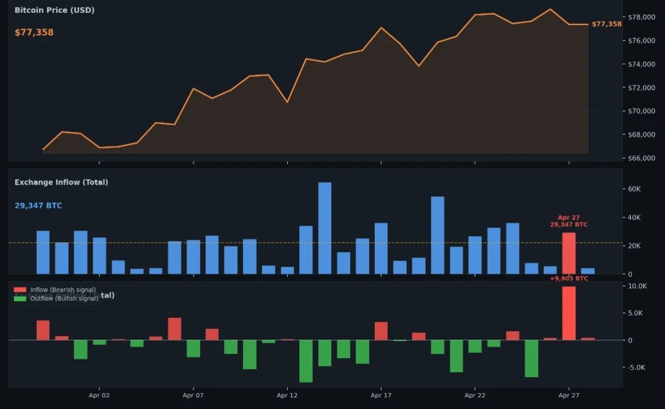This screenshot has height=409, width=665.
Task: Select the tallest blue Exchange Inflow bar
Action: pos(325,229)
